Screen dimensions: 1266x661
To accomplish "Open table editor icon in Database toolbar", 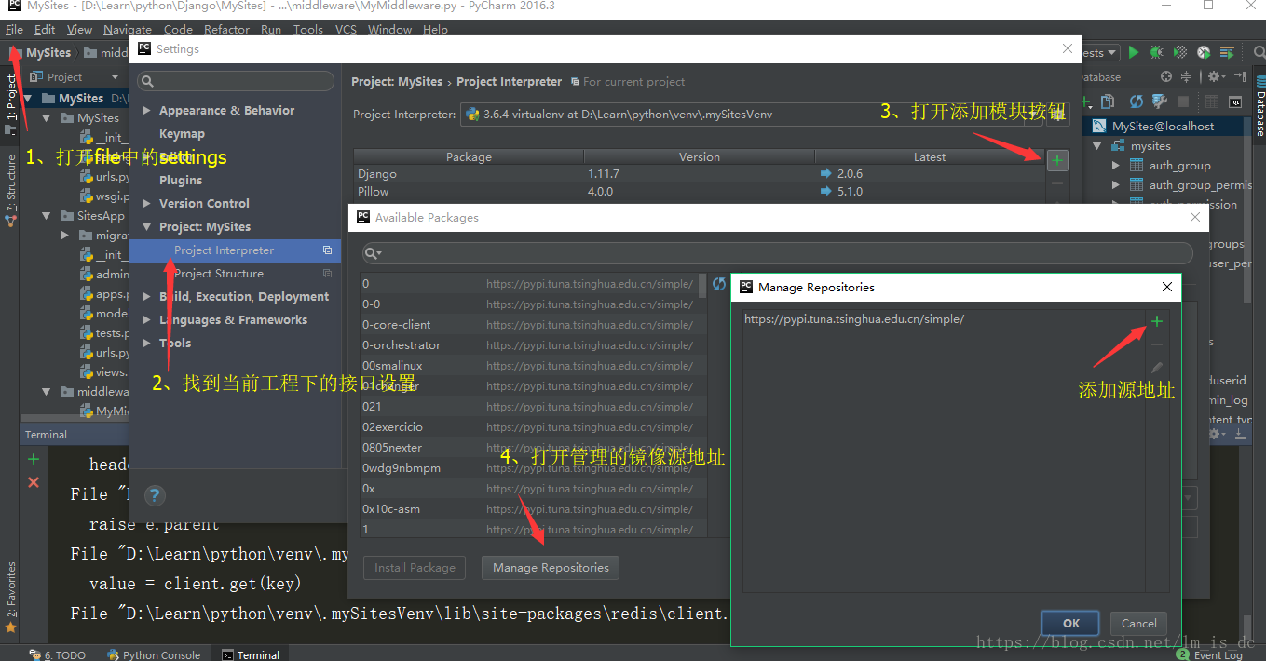I will coord(1211,101).
